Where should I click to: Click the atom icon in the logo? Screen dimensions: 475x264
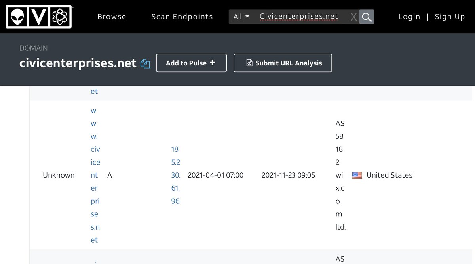point(59,17)
